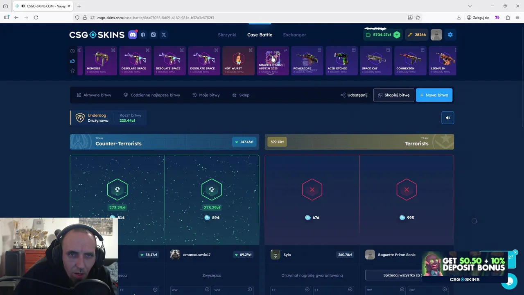Click the 5704.27zł balance
Screen dimensions: 524x295
pos(382,35)
